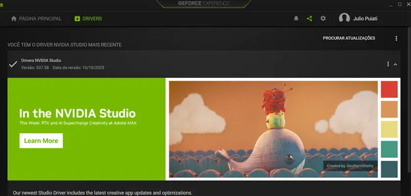
Task: Open the three-dot menu in the Drivers NVIDIA Studio row
Action: pyautogui.click(x=388, y=64)
